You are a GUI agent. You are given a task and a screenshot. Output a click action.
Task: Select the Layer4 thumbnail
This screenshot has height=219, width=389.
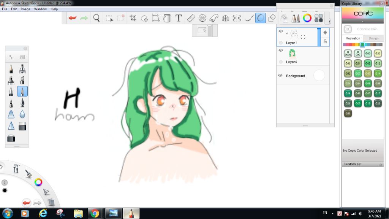coord(292,53)
